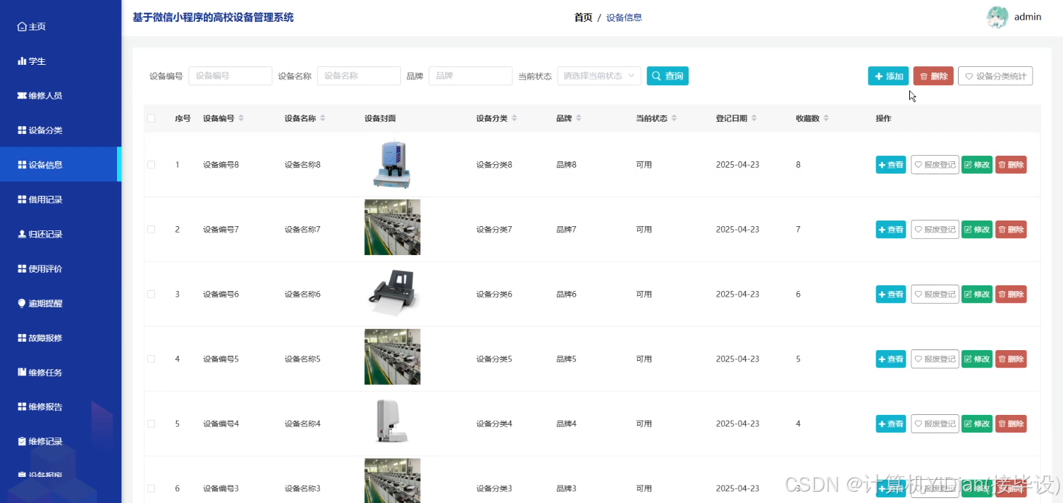Open the 设备分类 management page
The height and width of the screenshot is (503, 1063).
41,130
